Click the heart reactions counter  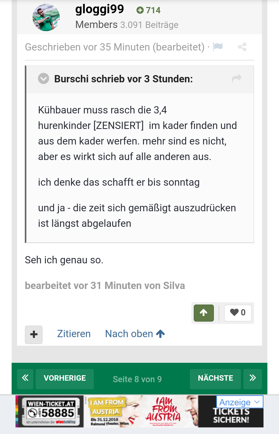(x=238, y=313)
